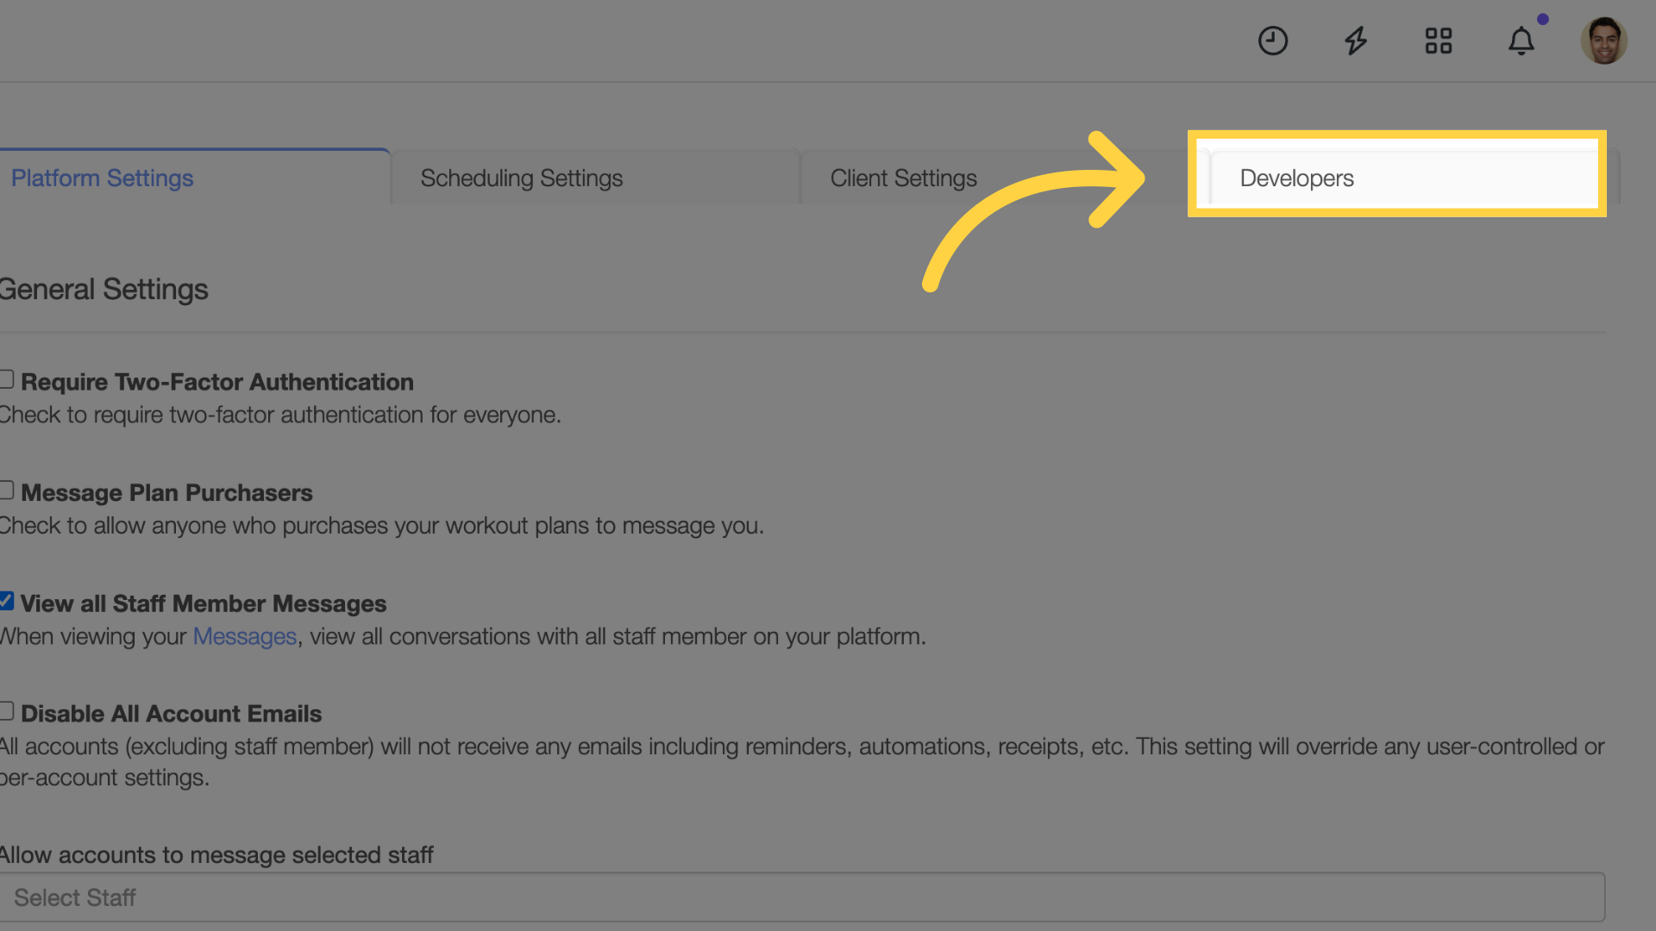1656x931 pixels.
Task: Open the clock history icon
Action: point(1272,41)
